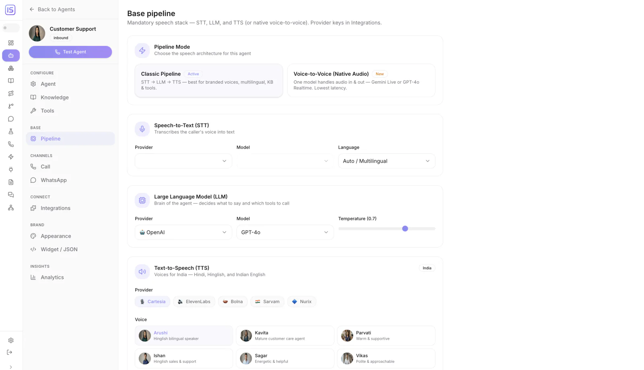Select the robot agents icon in the rail
Image resolution: width=644 pixels, height=370 pixels.
(11, 56)
